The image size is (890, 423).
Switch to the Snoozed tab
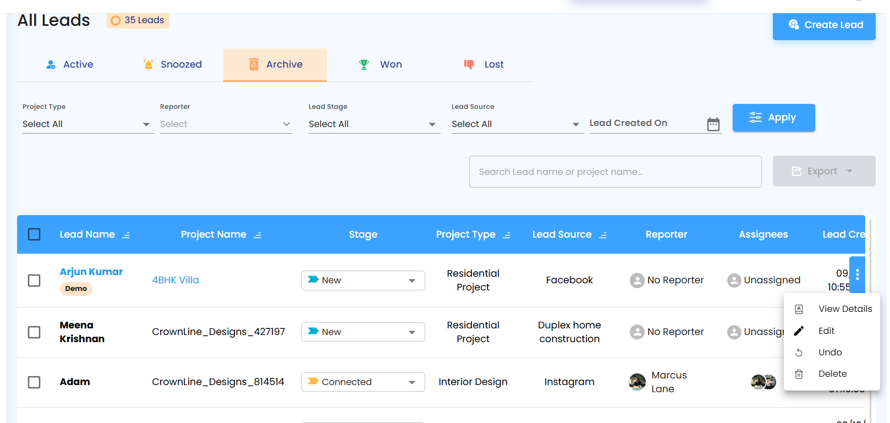click(x=172, y=64)
